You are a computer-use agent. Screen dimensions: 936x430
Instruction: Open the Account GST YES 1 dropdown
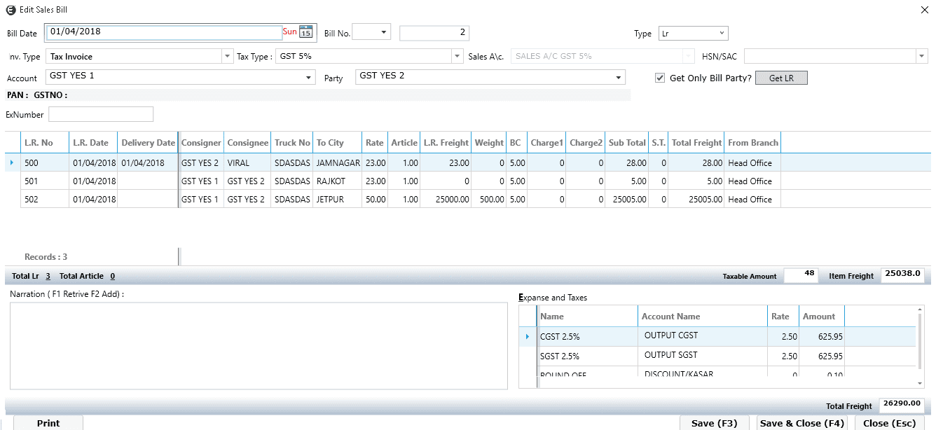[x=310, y=78]
